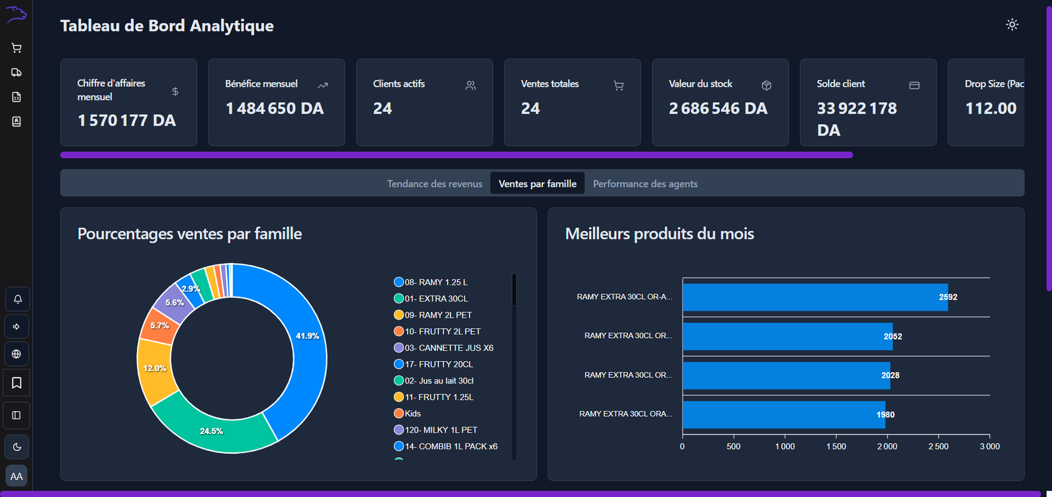Toggle the 03- CANNETTE JUS X6 legend entry
Image resolution: width=1052 pixels, height=497 pixels.
point(443,348)
